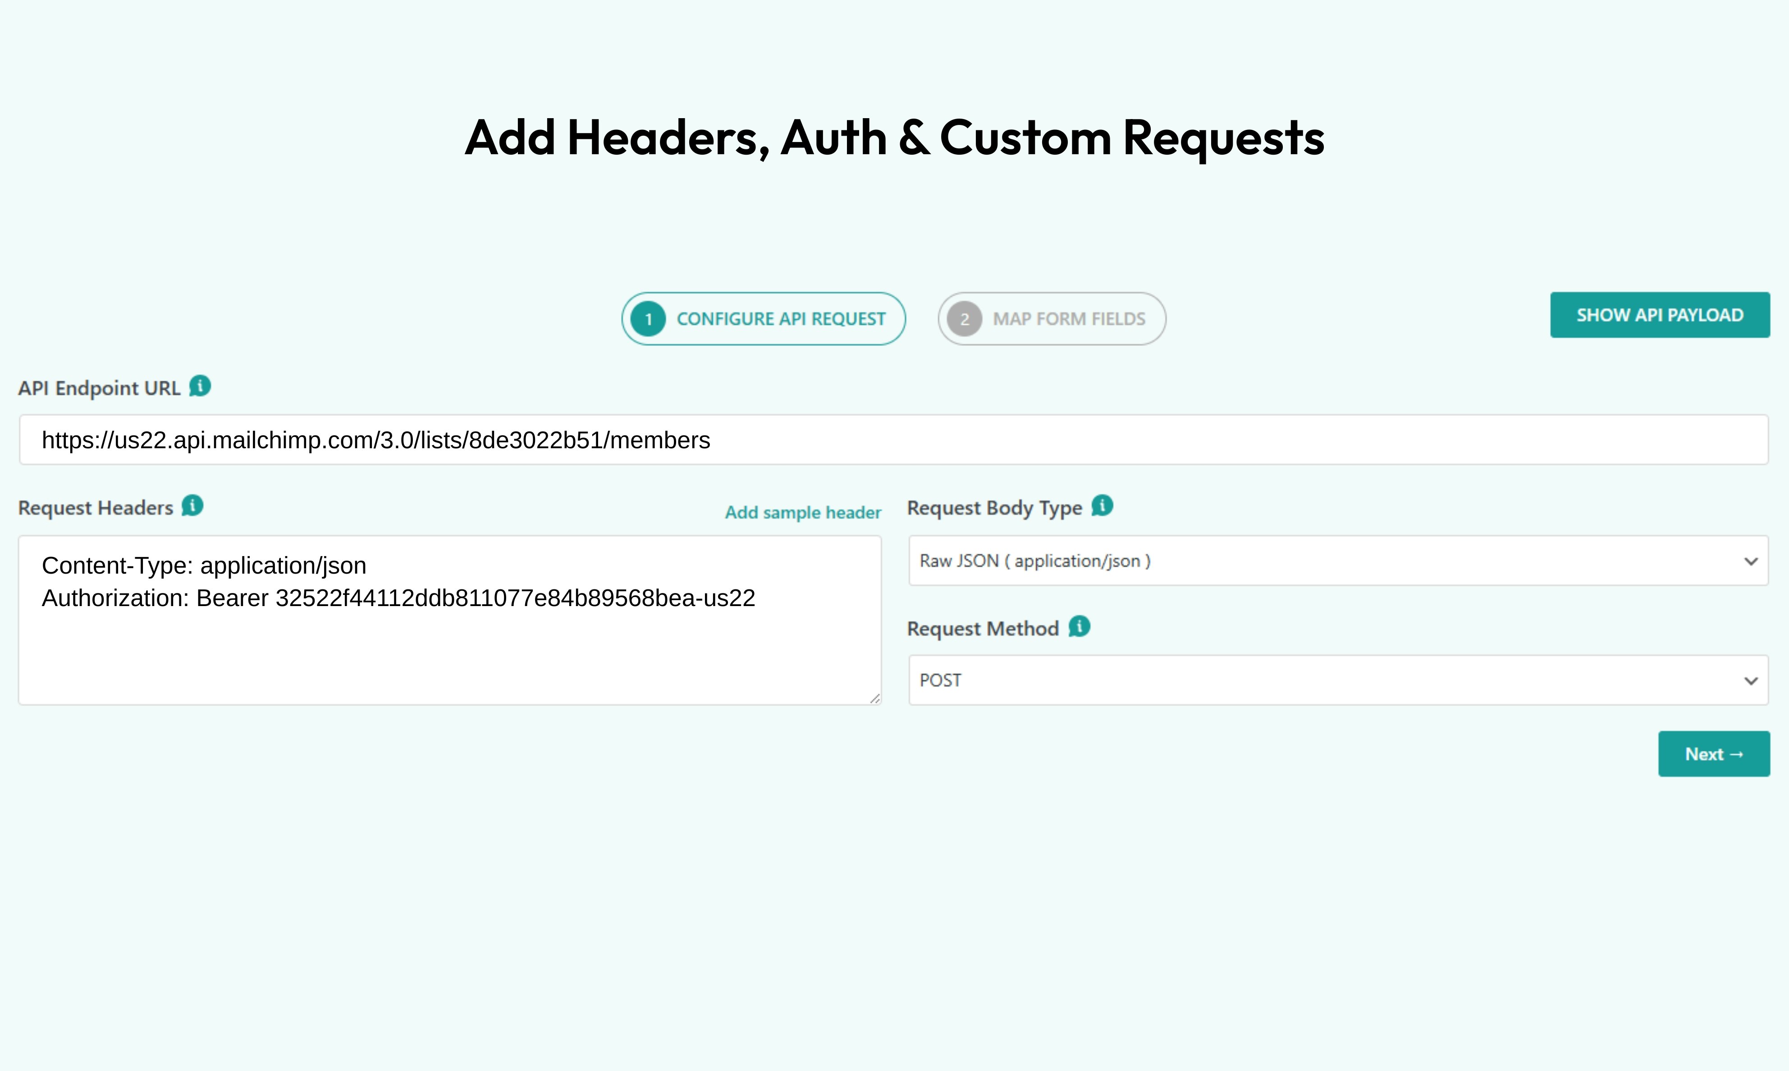Select step 1 circle in Configure API Request
Screen dimensions: 1789x1071
tap(648, 318)
